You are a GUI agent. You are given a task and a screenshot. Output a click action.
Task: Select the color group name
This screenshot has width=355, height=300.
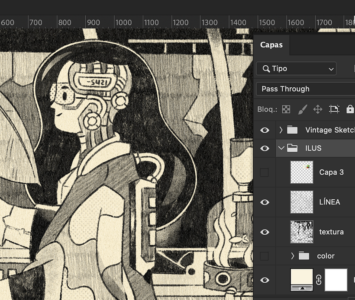[x=326, y=256]
